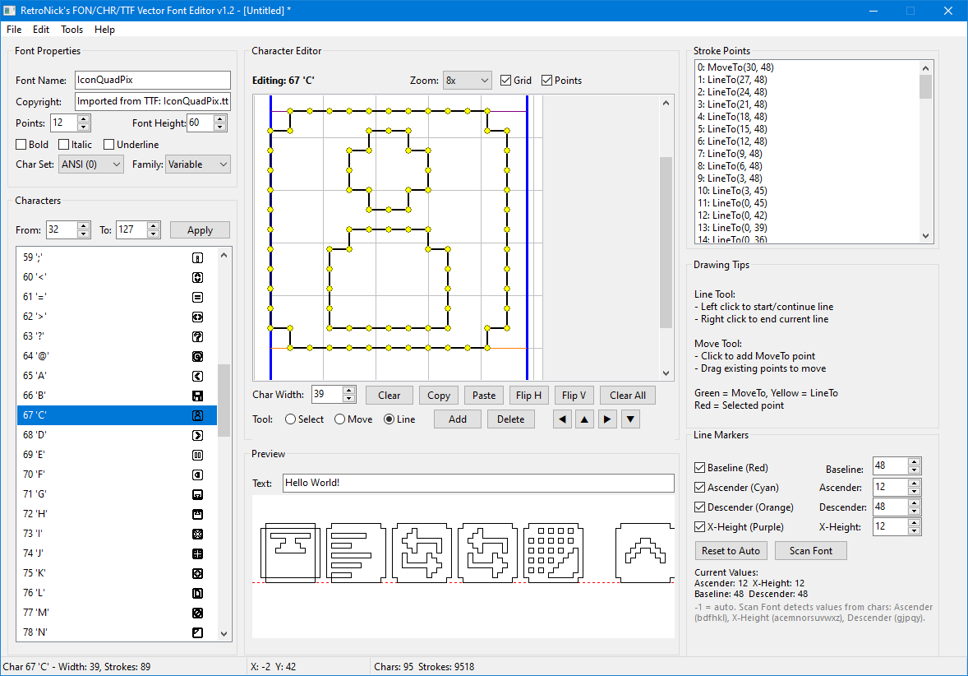Viewport: 968px width, 676px height.
Task: Open the Zoom level dropdown
Action: pos(467,81)
